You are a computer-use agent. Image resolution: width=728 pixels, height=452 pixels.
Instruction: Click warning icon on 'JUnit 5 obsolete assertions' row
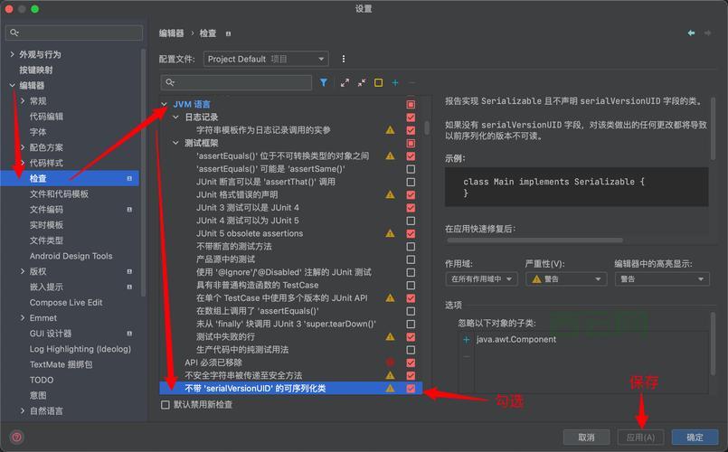(390, 233)
